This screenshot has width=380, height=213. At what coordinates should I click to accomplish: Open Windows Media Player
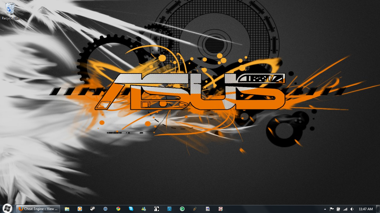(80, 209)
